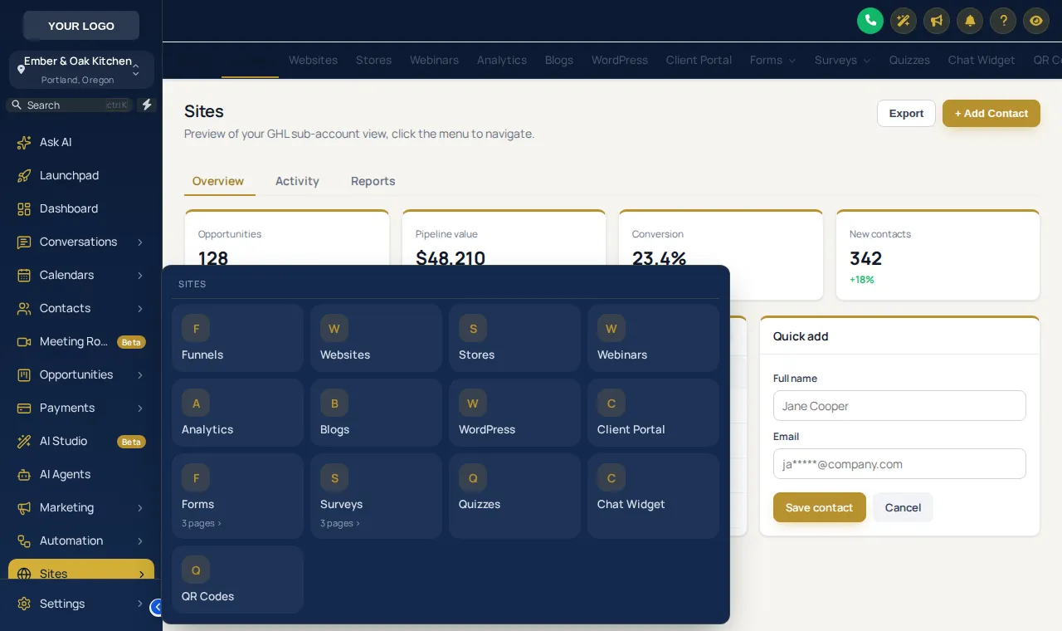
Task: Open the notifications bell icon
Action: (970, 21)
